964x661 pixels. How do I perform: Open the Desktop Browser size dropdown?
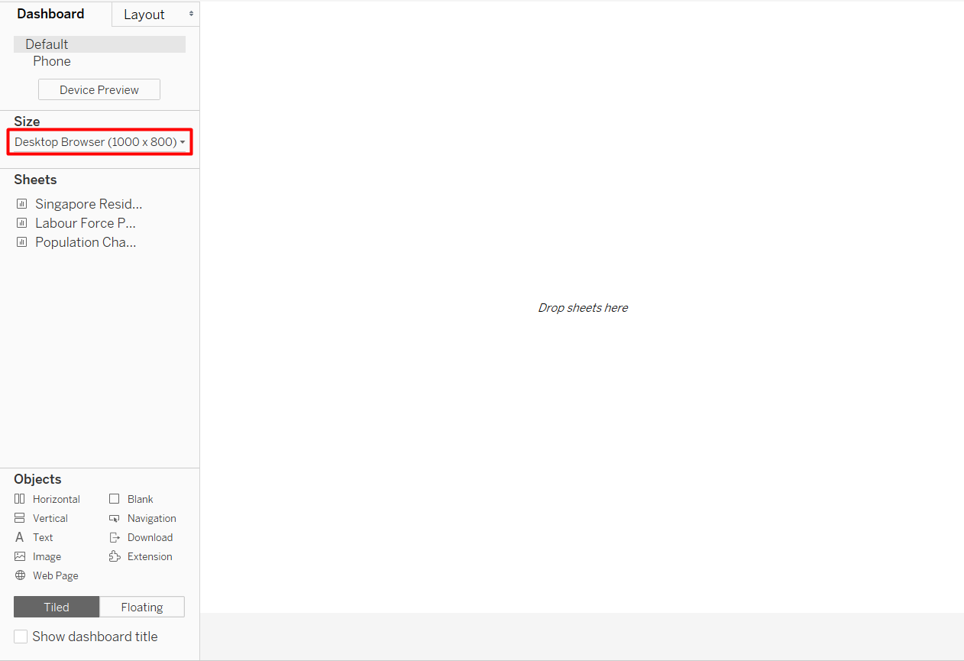99,142
